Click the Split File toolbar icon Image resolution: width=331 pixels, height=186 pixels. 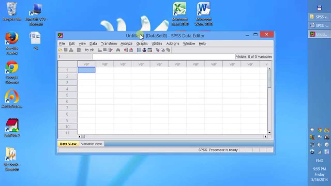tap(139, 50)
